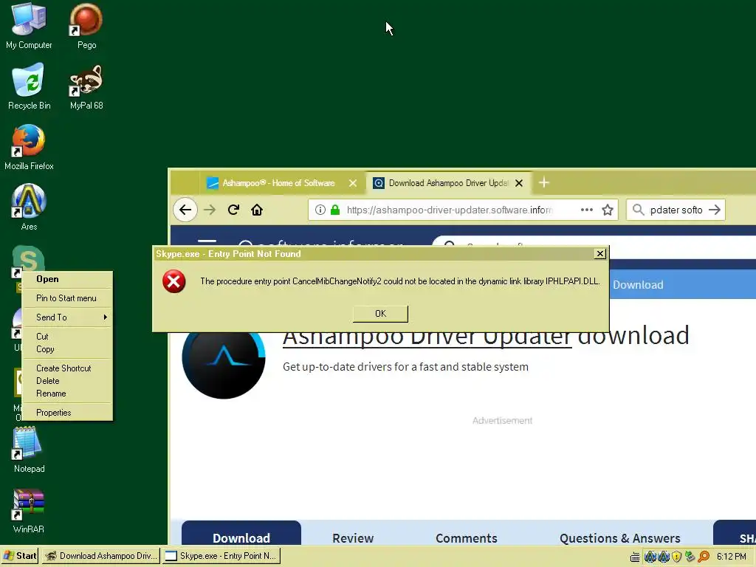This screenshot has width=756, height=567.
Task: Open the page actions three-dot menu
Action: 587,210
